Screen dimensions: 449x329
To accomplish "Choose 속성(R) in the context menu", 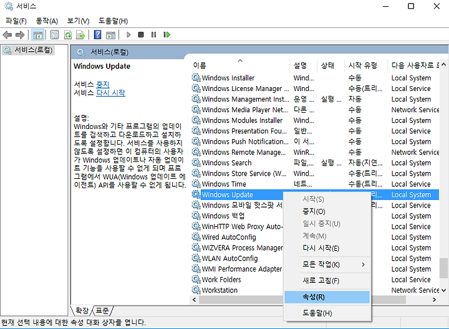I will pos(327,297).
